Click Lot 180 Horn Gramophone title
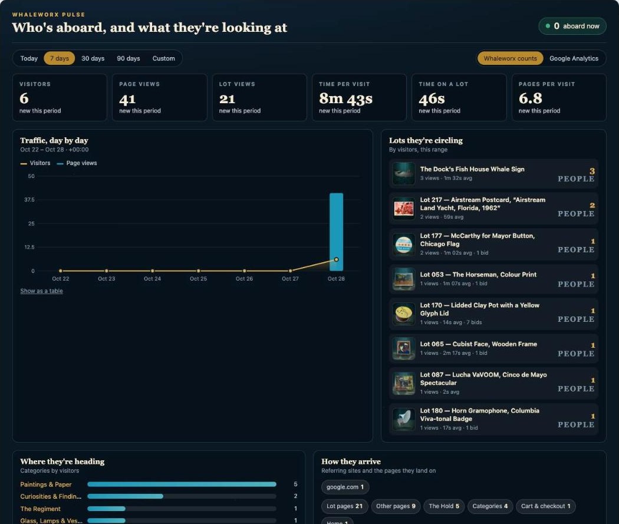This screenshot has height=524, width=619. click(480, 414)
